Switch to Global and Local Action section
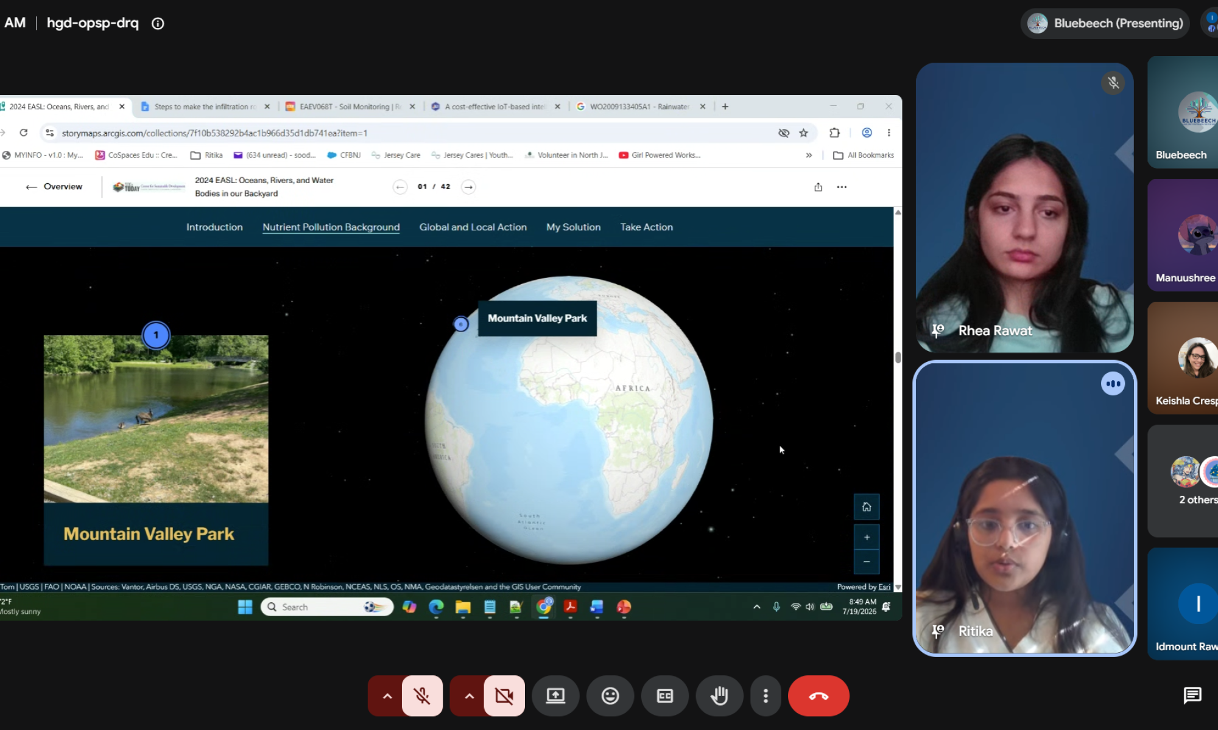The width and height of the screenshot is (1218, 730). (x=473, y=227)
